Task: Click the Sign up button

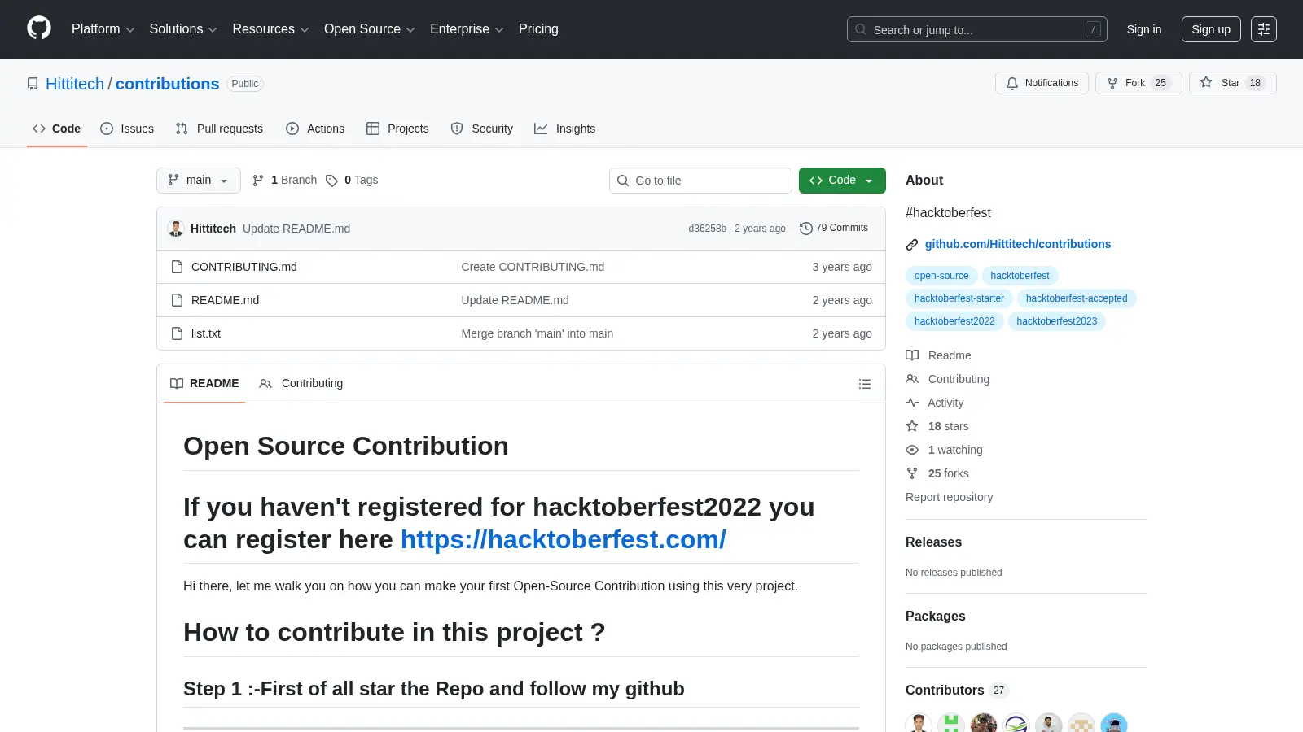Action: [x=1211, y=29]
